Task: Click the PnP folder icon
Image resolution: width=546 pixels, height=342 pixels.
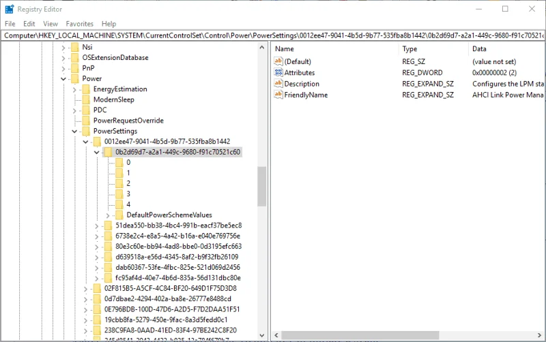Action: click(75, 68)
